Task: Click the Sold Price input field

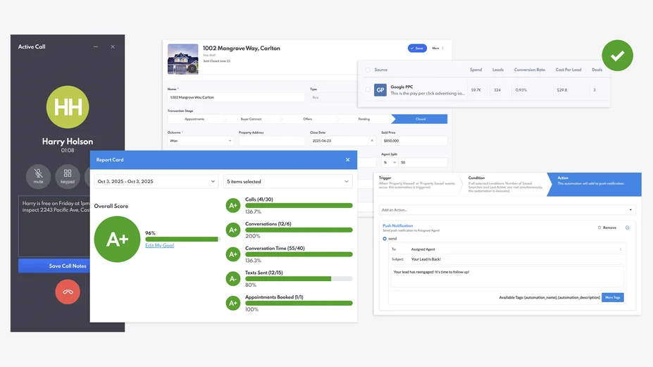Action: point(413,141)
